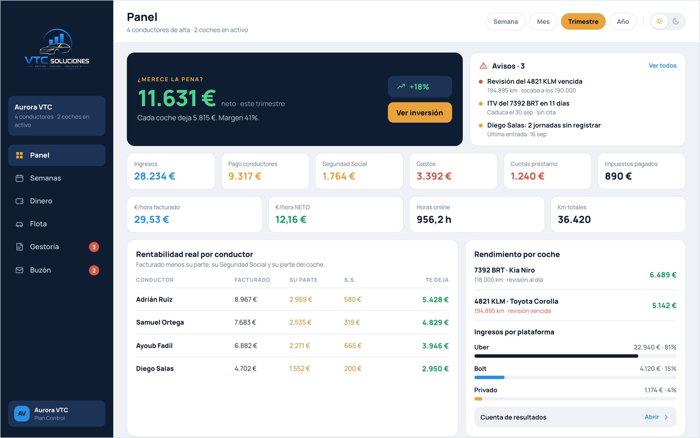
Task: Click the Uber income progress bar
Action: [x=575, y=356]
